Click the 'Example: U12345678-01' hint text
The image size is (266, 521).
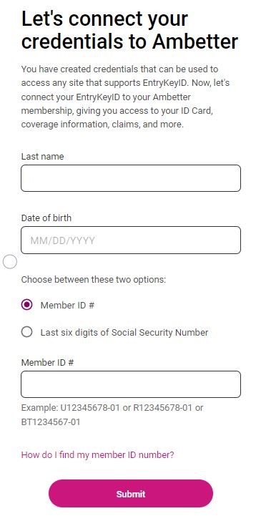coord(70,408)
